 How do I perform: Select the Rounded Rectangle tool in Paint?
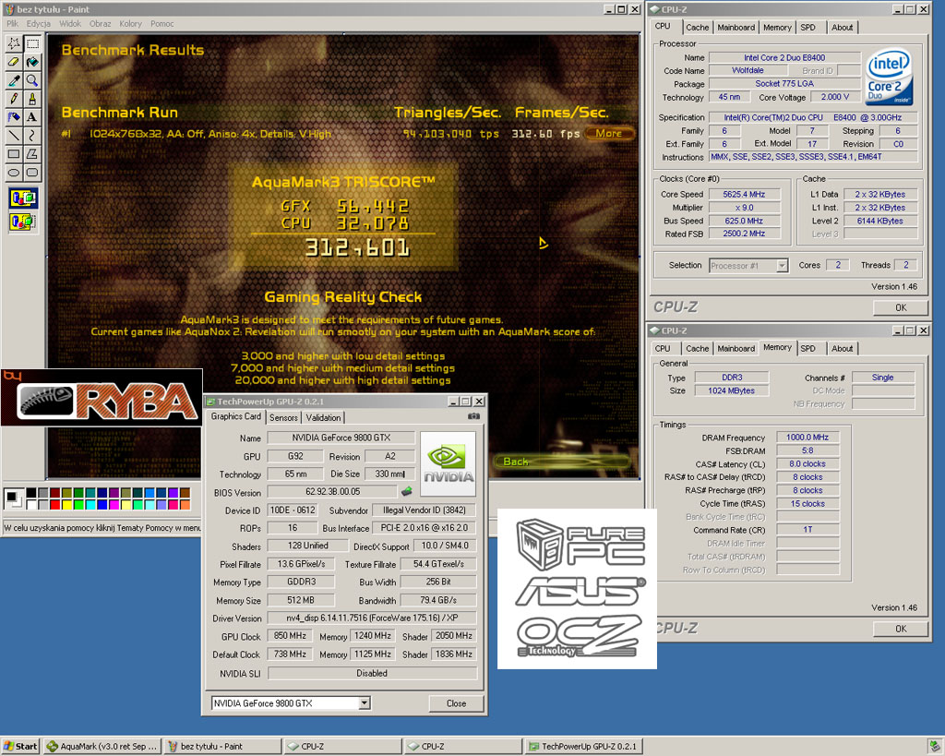pyautogui.click(x=32, y=173)
